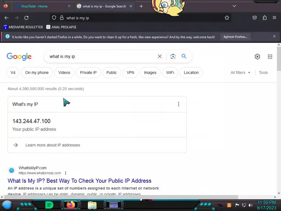Close the Google Search tab
Image resolution: width=281 pixels, height=211 pixels.
[x=131, y=6]
